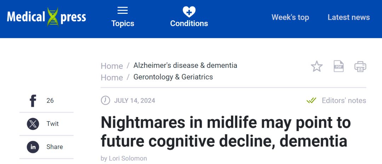Viewport: 382px width, 164px height.
Task: Click the clock icon beside the date
Action: coord(105,101)
